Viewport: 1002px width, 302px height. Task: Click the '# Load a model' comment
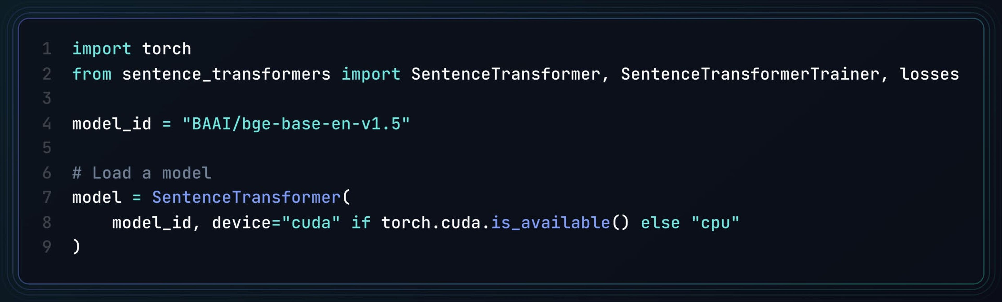point(142,173)
